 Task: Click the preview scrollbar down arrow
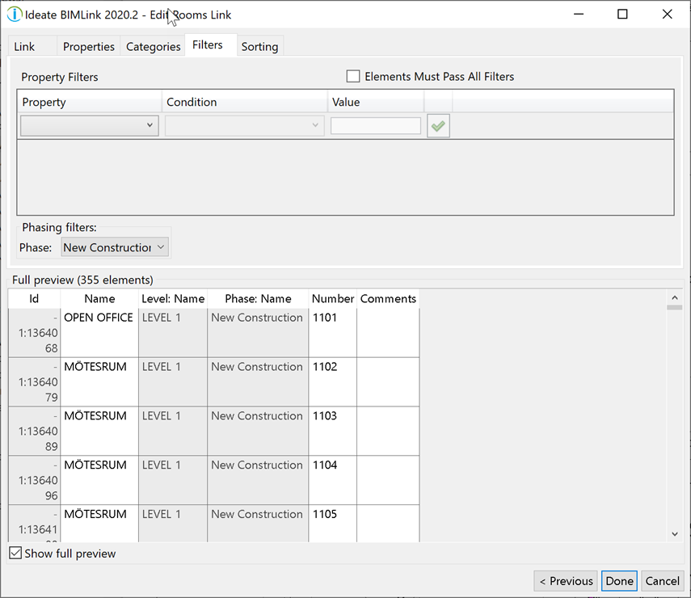[x=675, y=533]
